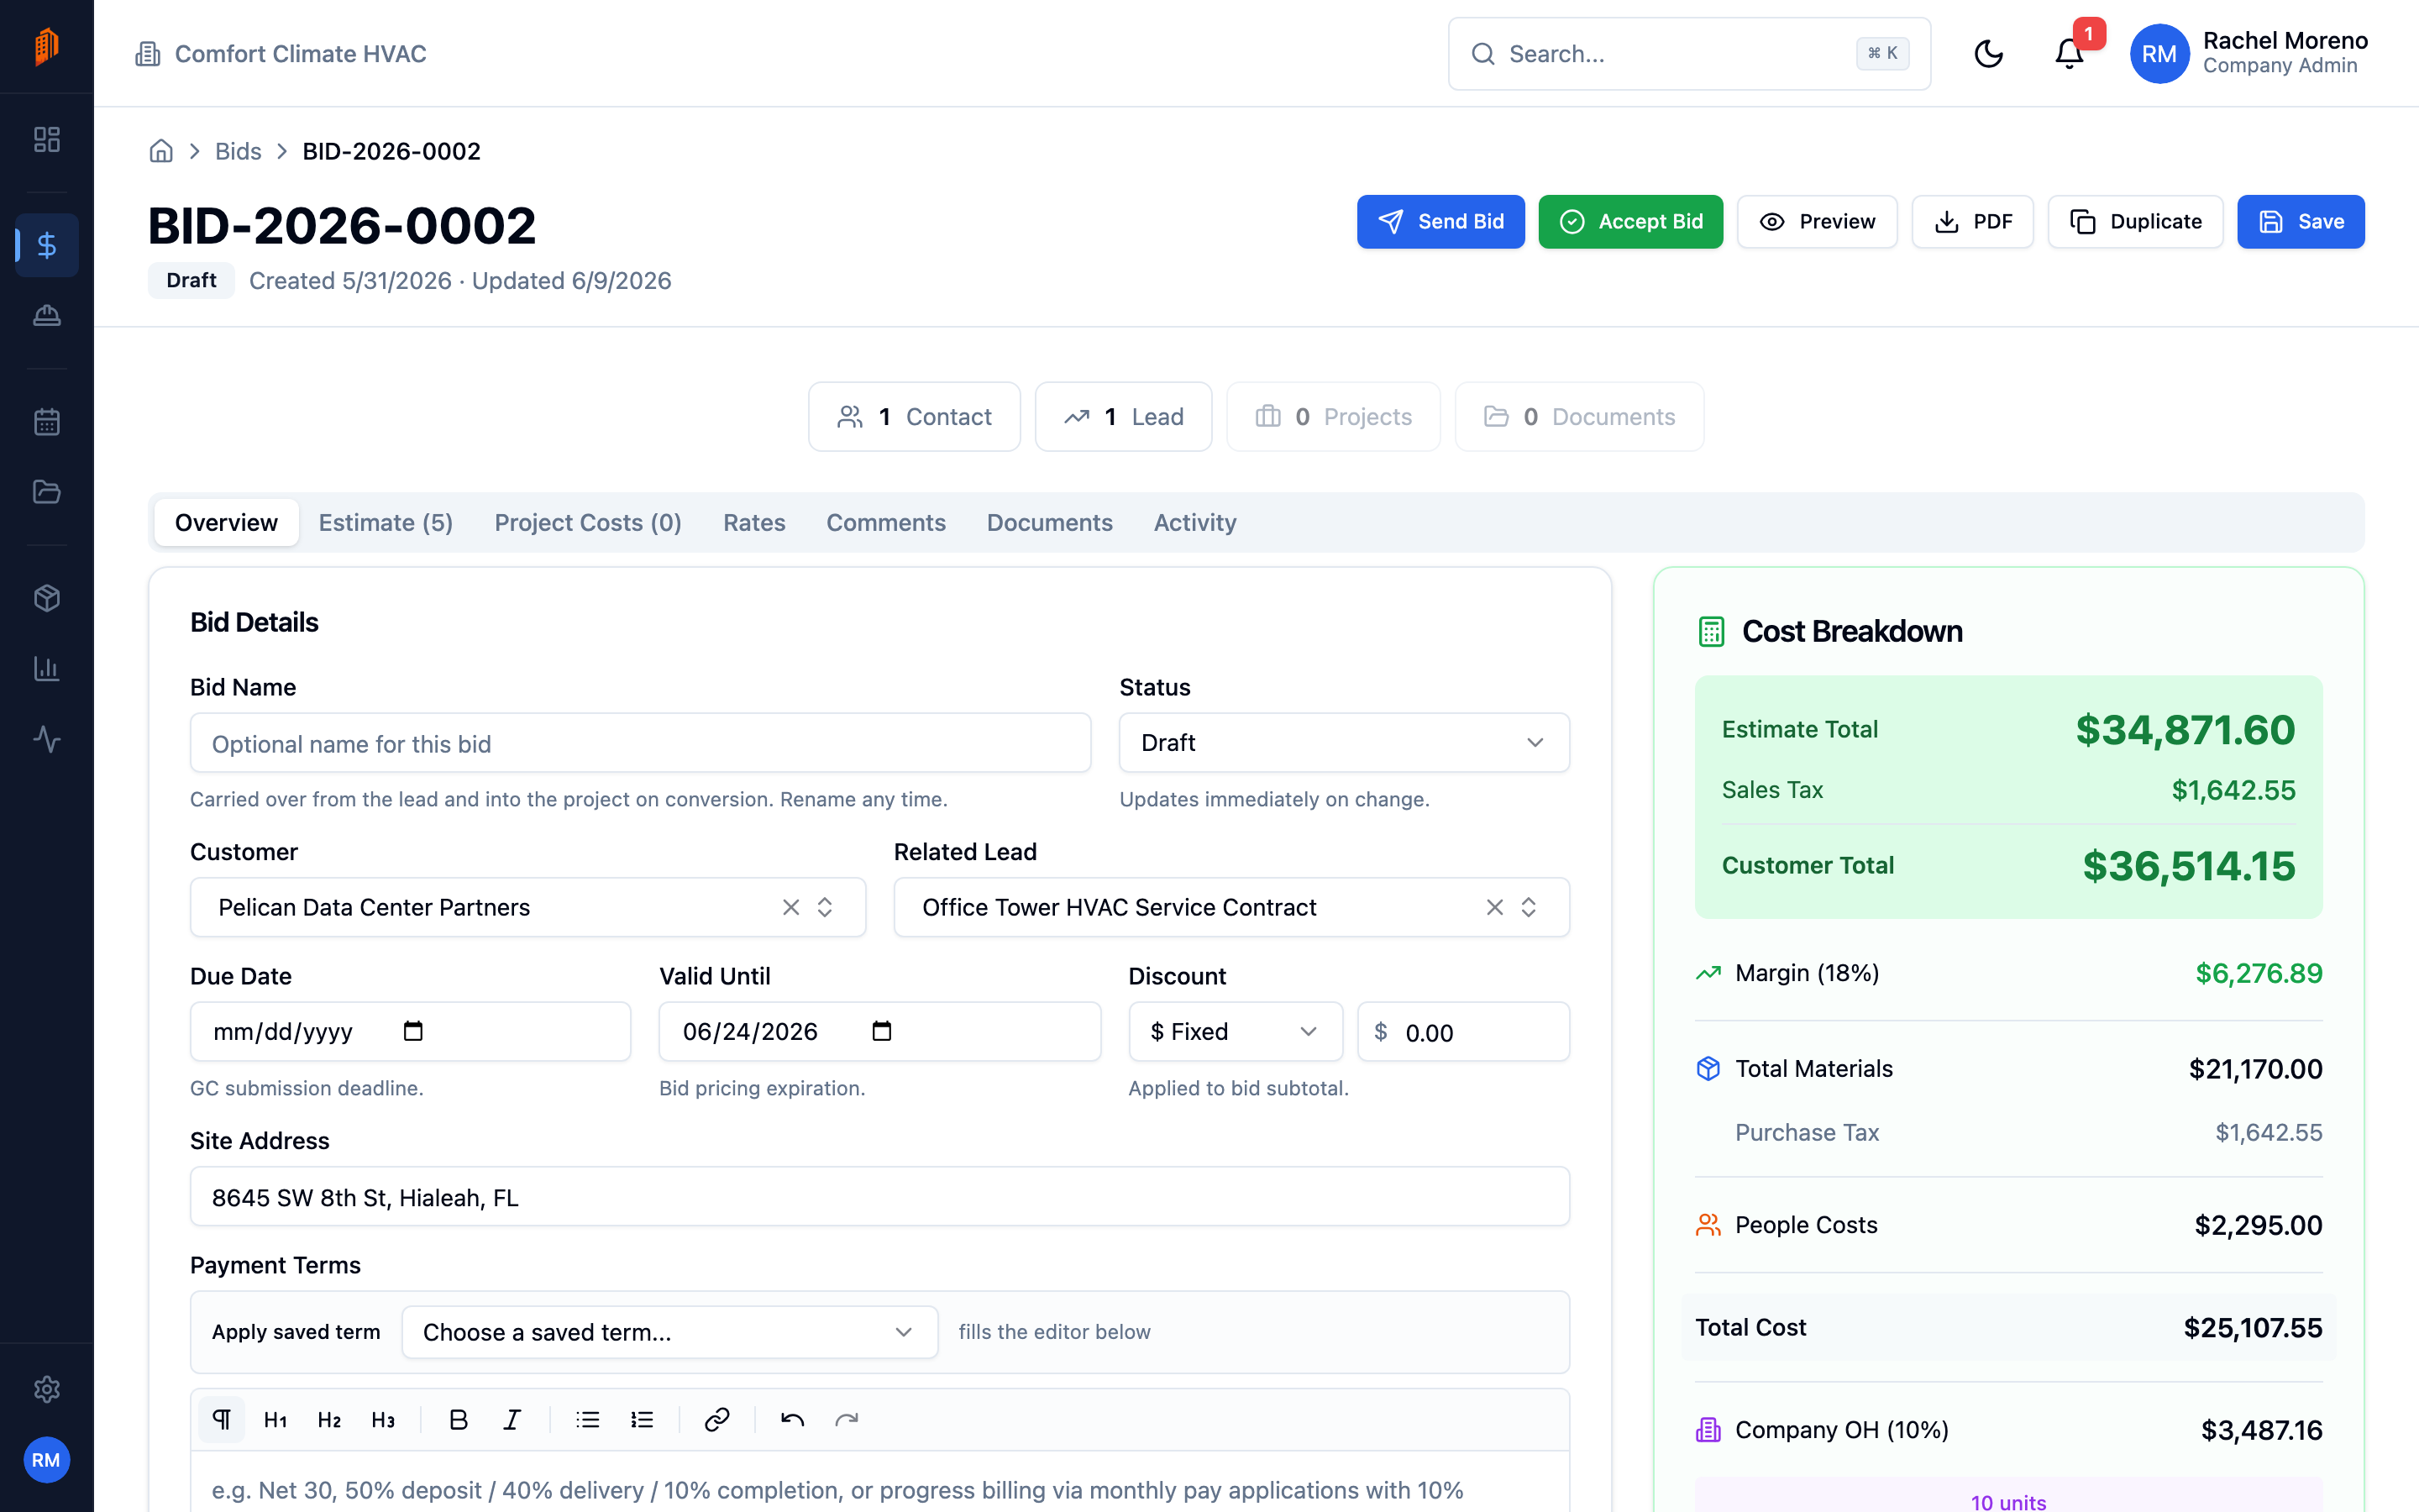Open the package box sidebar icon

pos(47,598)
